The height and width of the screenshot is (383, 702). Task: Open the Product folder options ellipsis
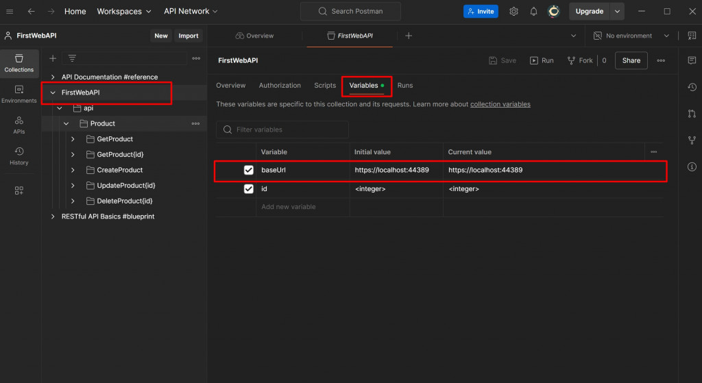pyautogui.click(x=195, y=123)
